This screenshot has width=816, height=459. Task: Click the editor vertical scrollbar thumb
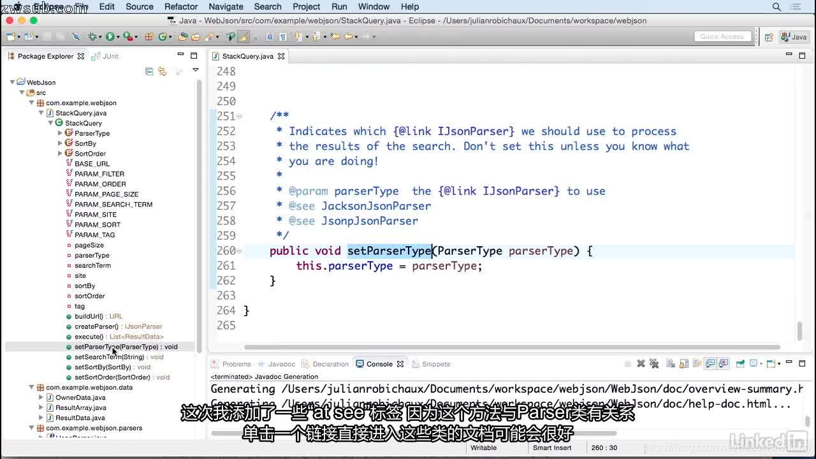(x=800, y=331)
